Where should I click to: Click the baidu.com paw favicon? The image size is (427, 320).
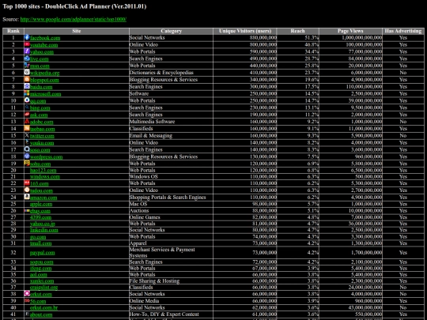pyautogui.click(x=27, y=86)
